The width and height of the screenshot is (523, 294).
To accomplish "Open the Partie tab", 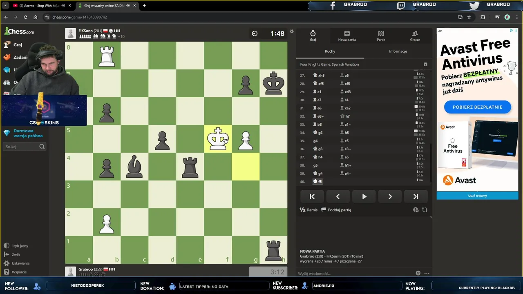I will pyautogui.click(x=381, y=36).
